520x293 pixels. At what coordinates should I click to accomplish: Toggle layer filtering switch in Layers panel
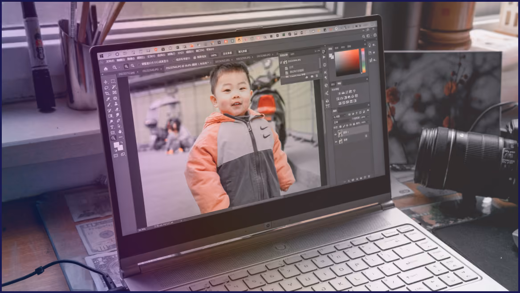pyautogui.click(x=368, y=111)
